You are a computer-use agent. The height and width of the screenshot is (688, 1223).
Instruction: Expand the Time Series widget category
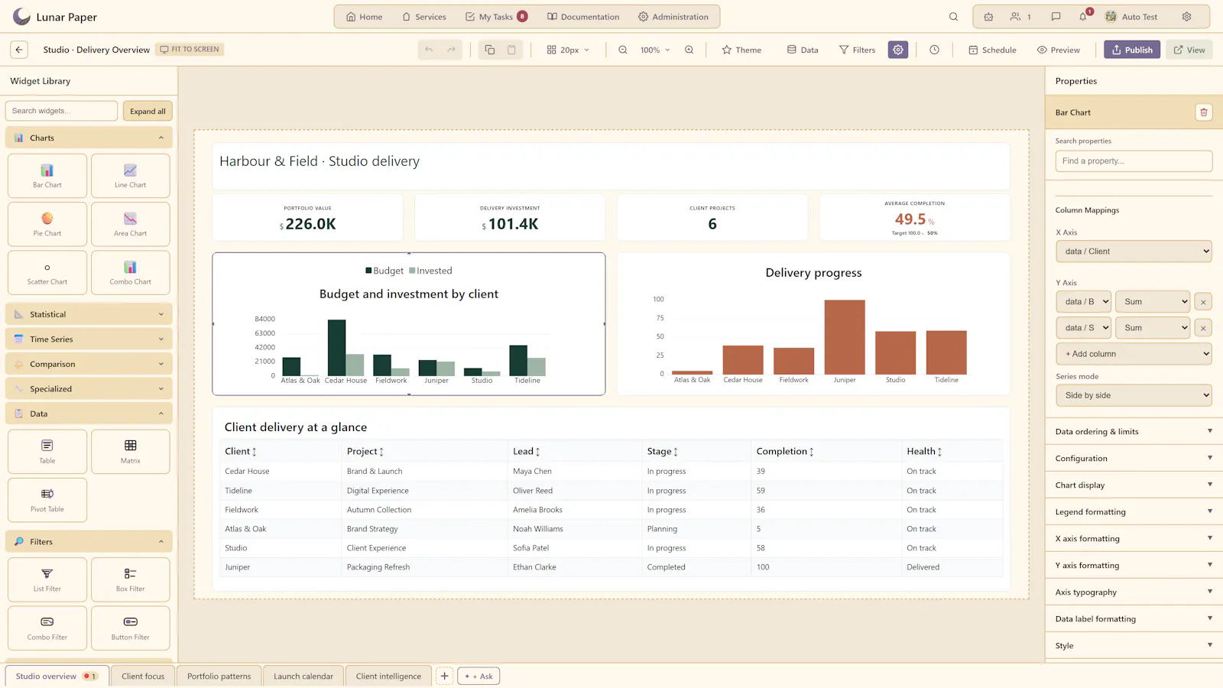89,339
